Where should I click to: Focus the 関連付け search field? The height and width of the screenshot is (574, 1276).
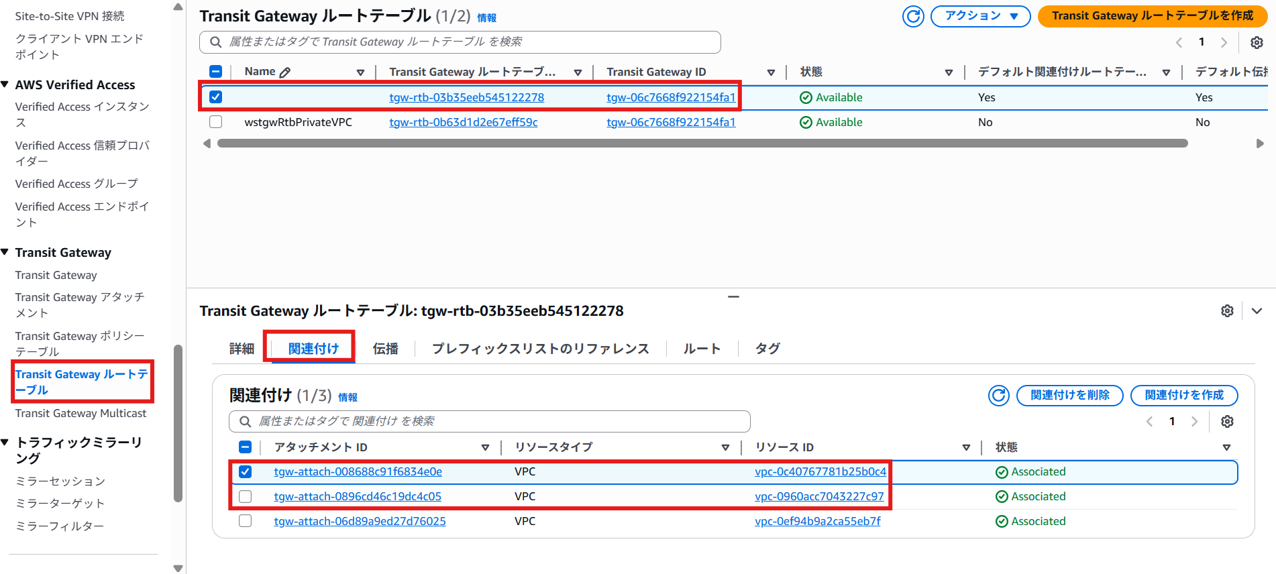pyautogui.click(x=490, y=421)
